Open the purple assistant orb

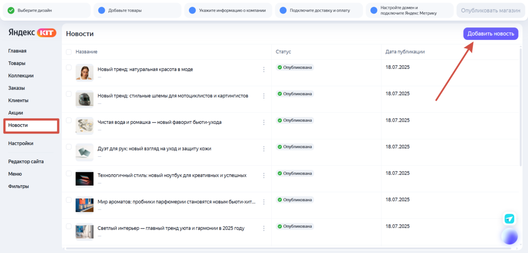(x=510, y=236)
